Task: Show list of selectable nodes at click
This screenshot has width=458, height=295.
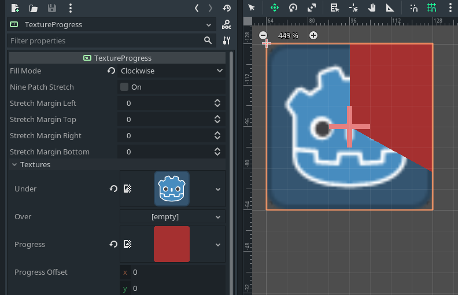Action: (x=335, y=8)
